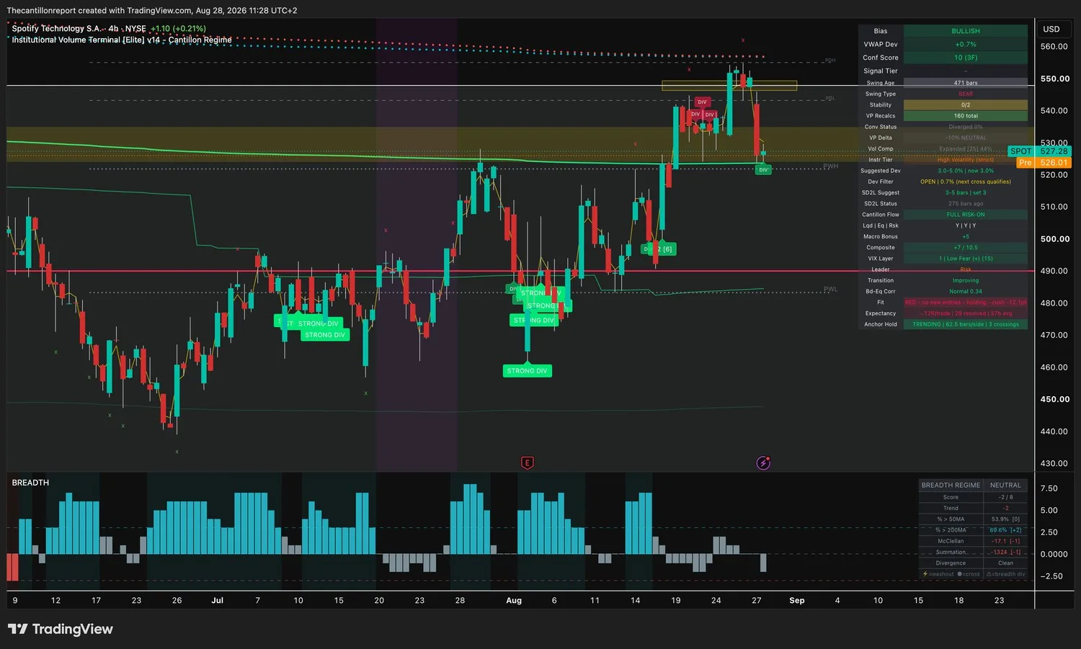Image resolution: width=1081 pixels, height=649 pixels.
Task: Click the 450.00 price axis label
Action: click(1054, 399)
